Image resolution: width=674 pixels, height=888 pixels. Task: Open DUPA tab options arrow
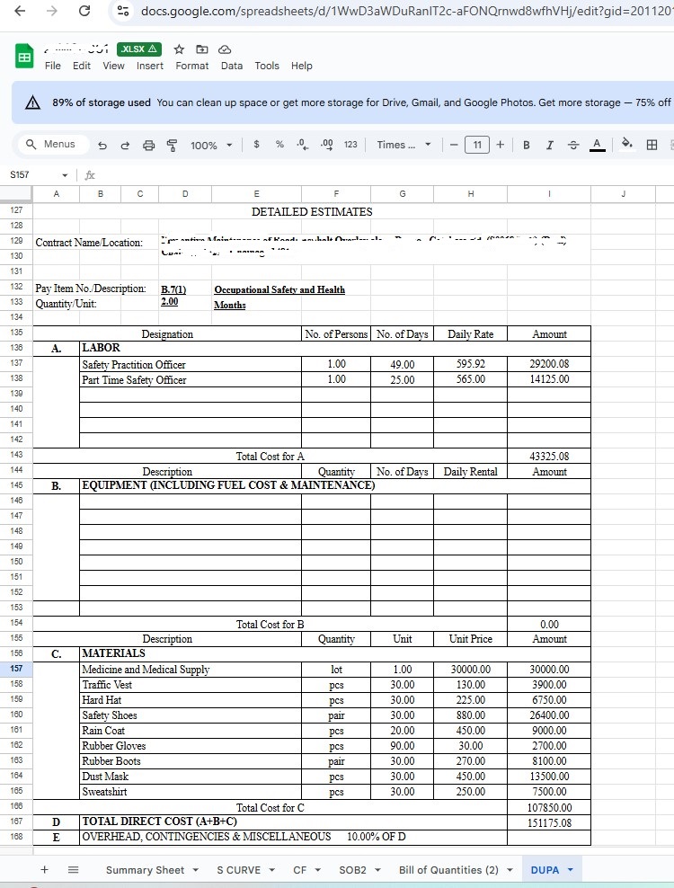coord(571,869)
